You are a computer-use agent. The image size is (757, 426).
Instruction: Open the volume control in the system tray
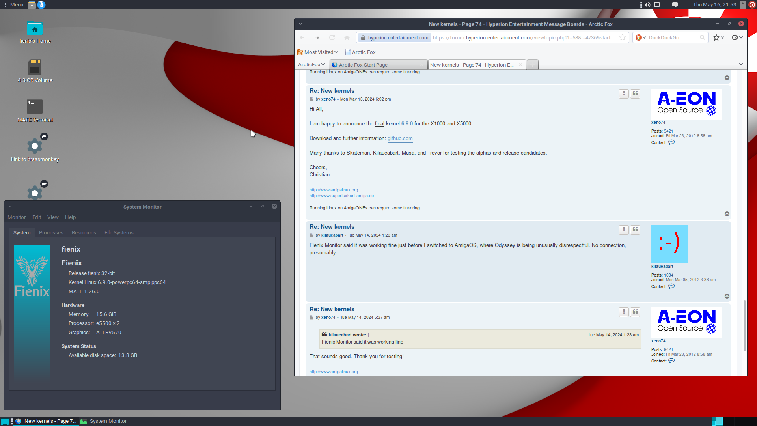(647, 5)
